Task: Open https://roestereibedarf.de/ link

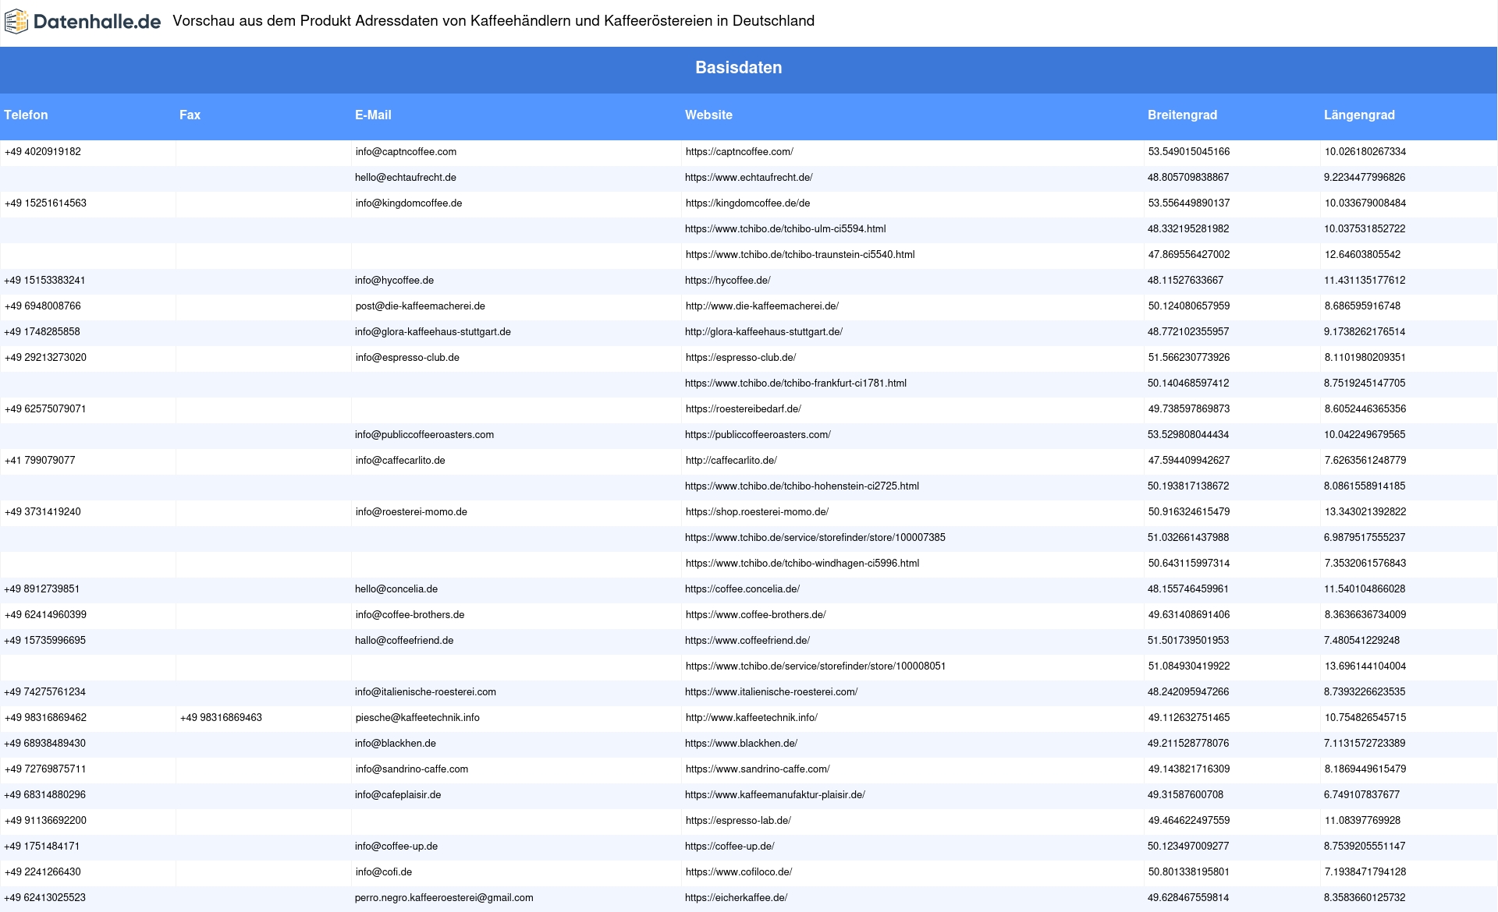Action: click(x=744, y=409)
